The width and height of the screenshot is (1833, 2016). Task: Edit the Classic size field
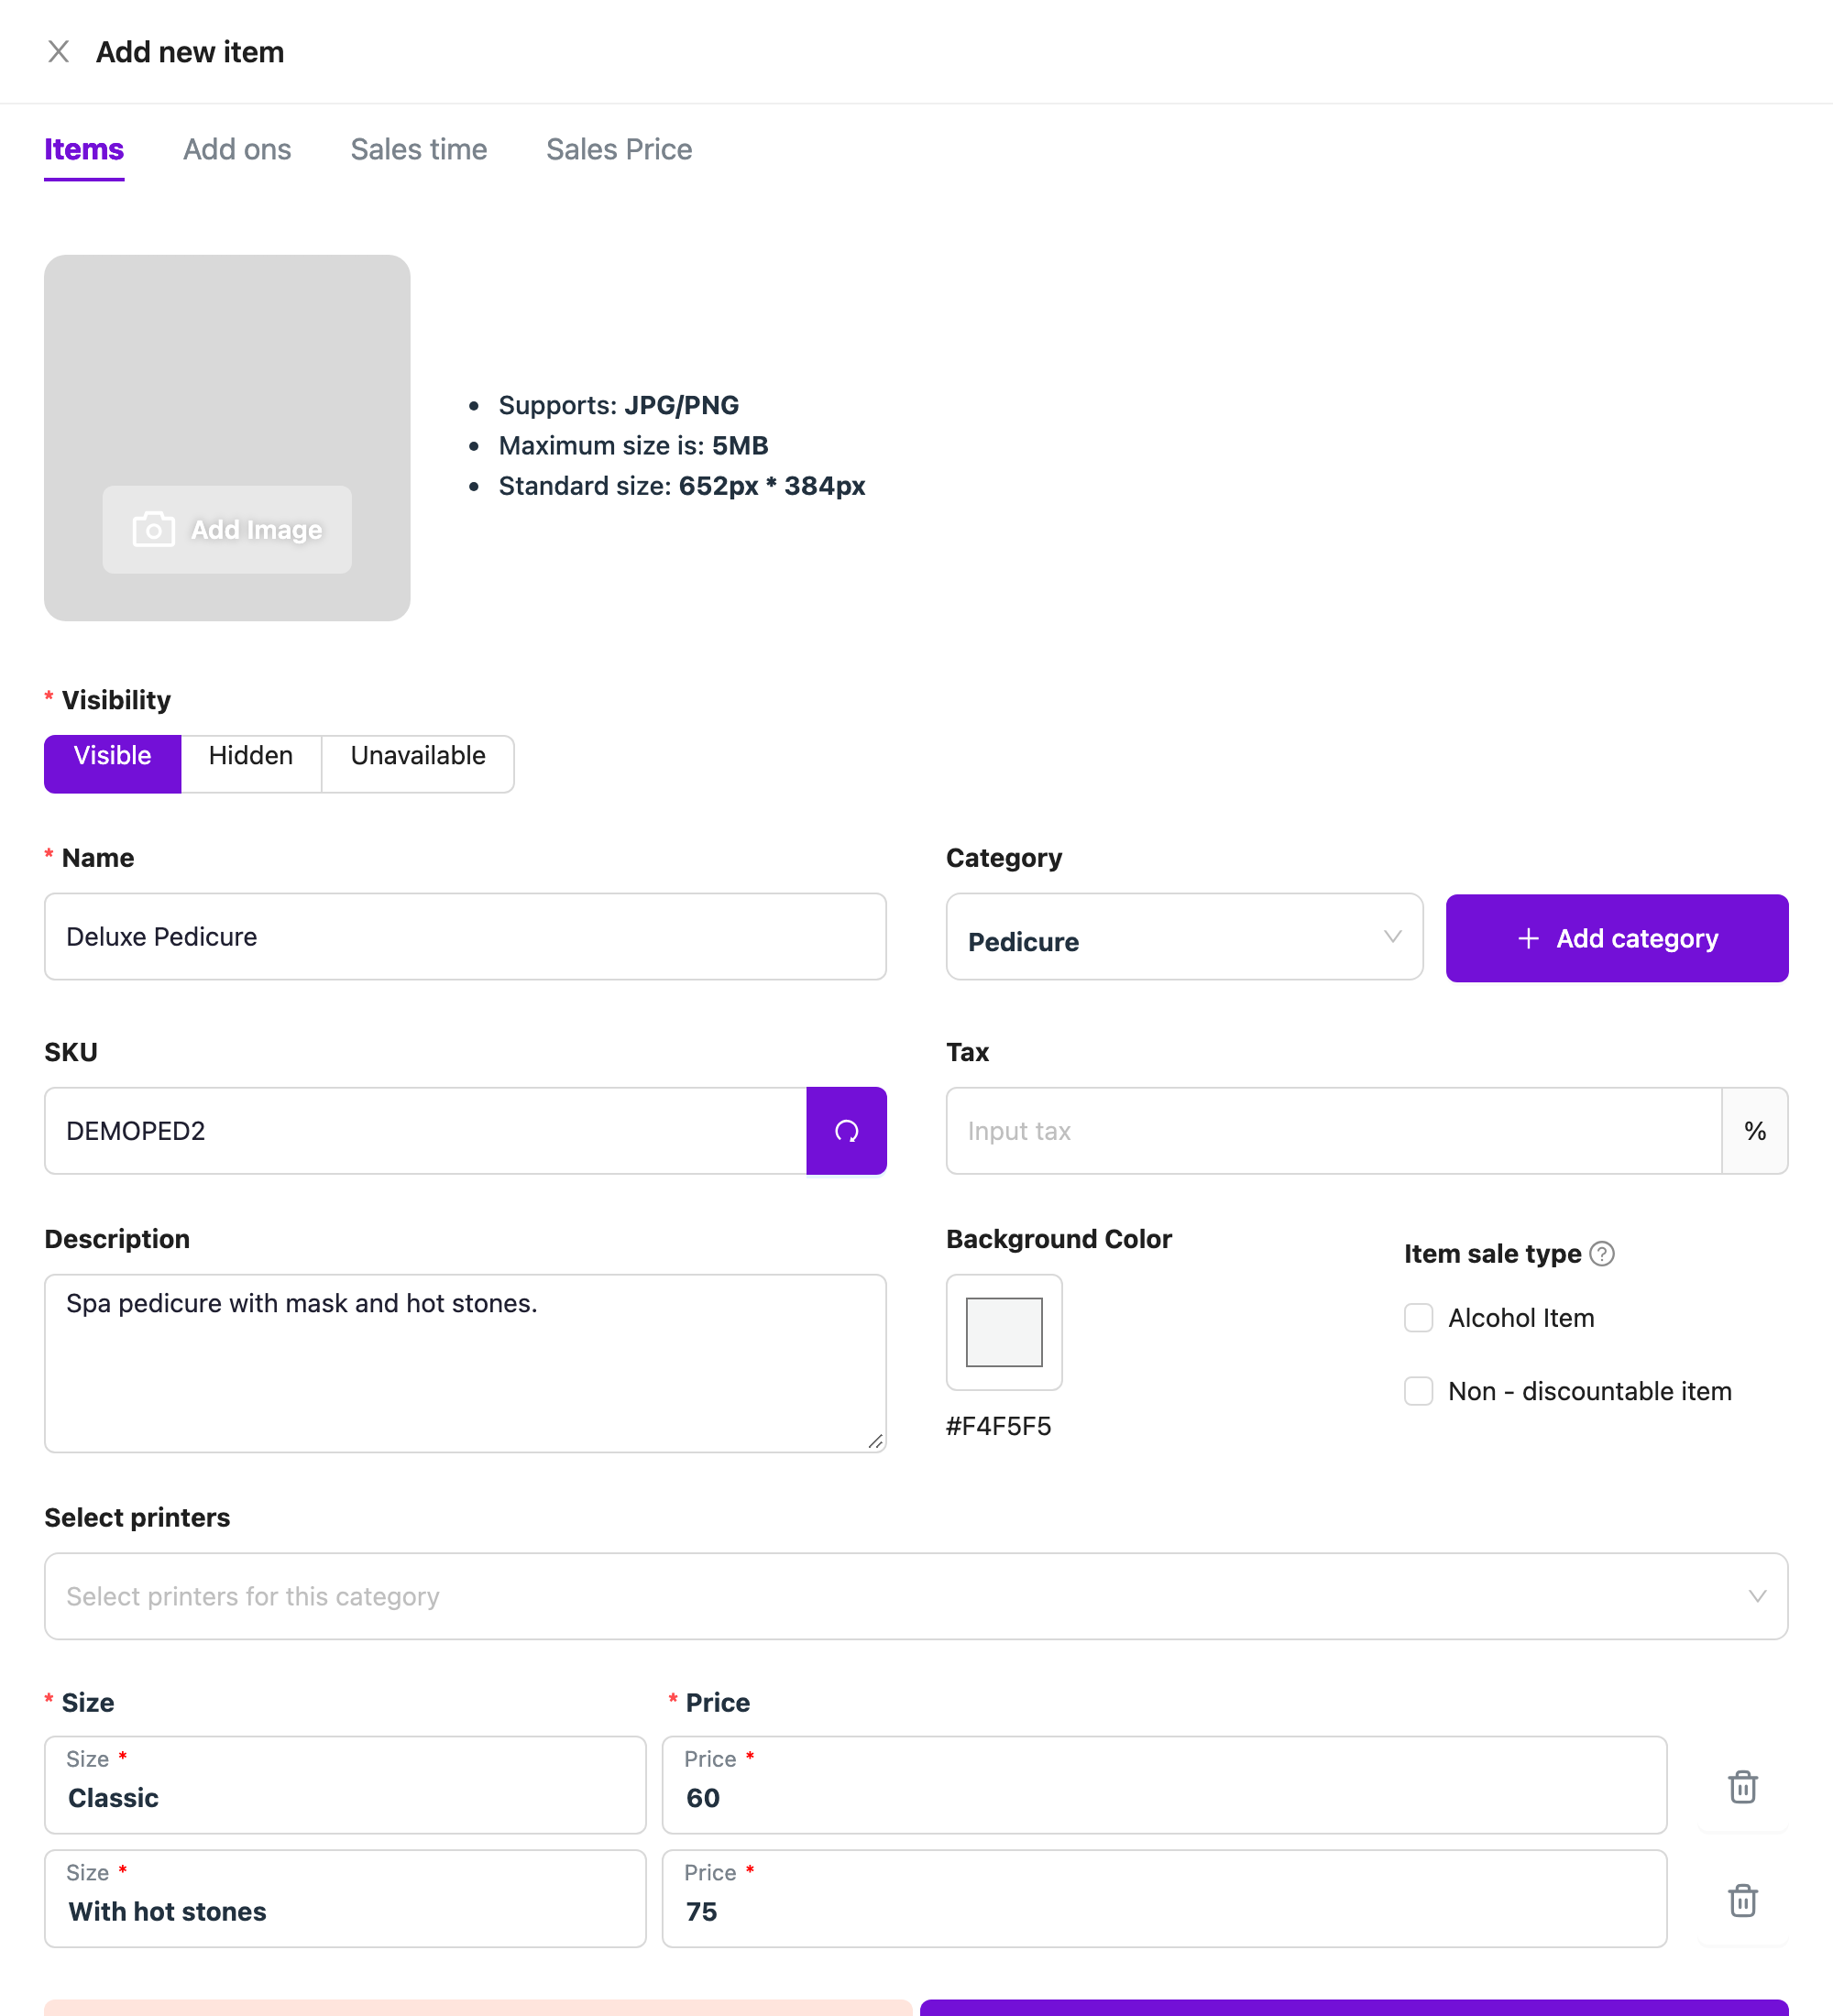click(345, 1785)
